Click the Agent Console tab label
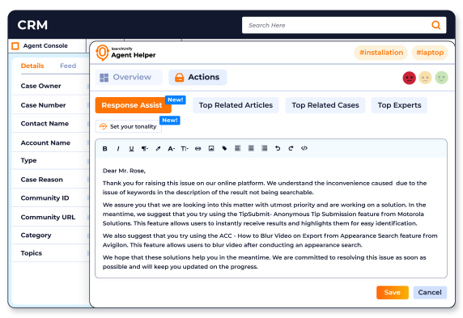The height and width of the screenshot is (318, 463). point(45,46)
